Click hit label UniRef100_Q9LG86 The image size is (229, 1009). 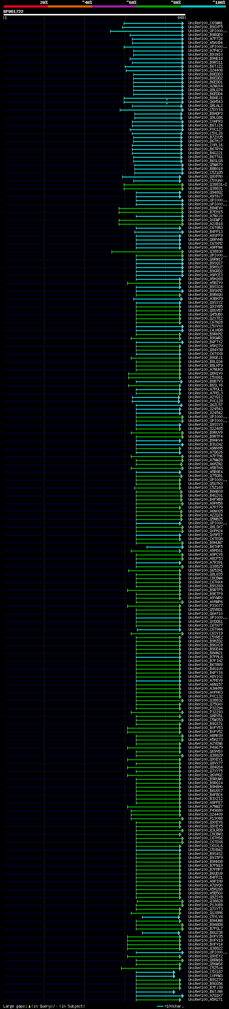click(x=205, y=117)
